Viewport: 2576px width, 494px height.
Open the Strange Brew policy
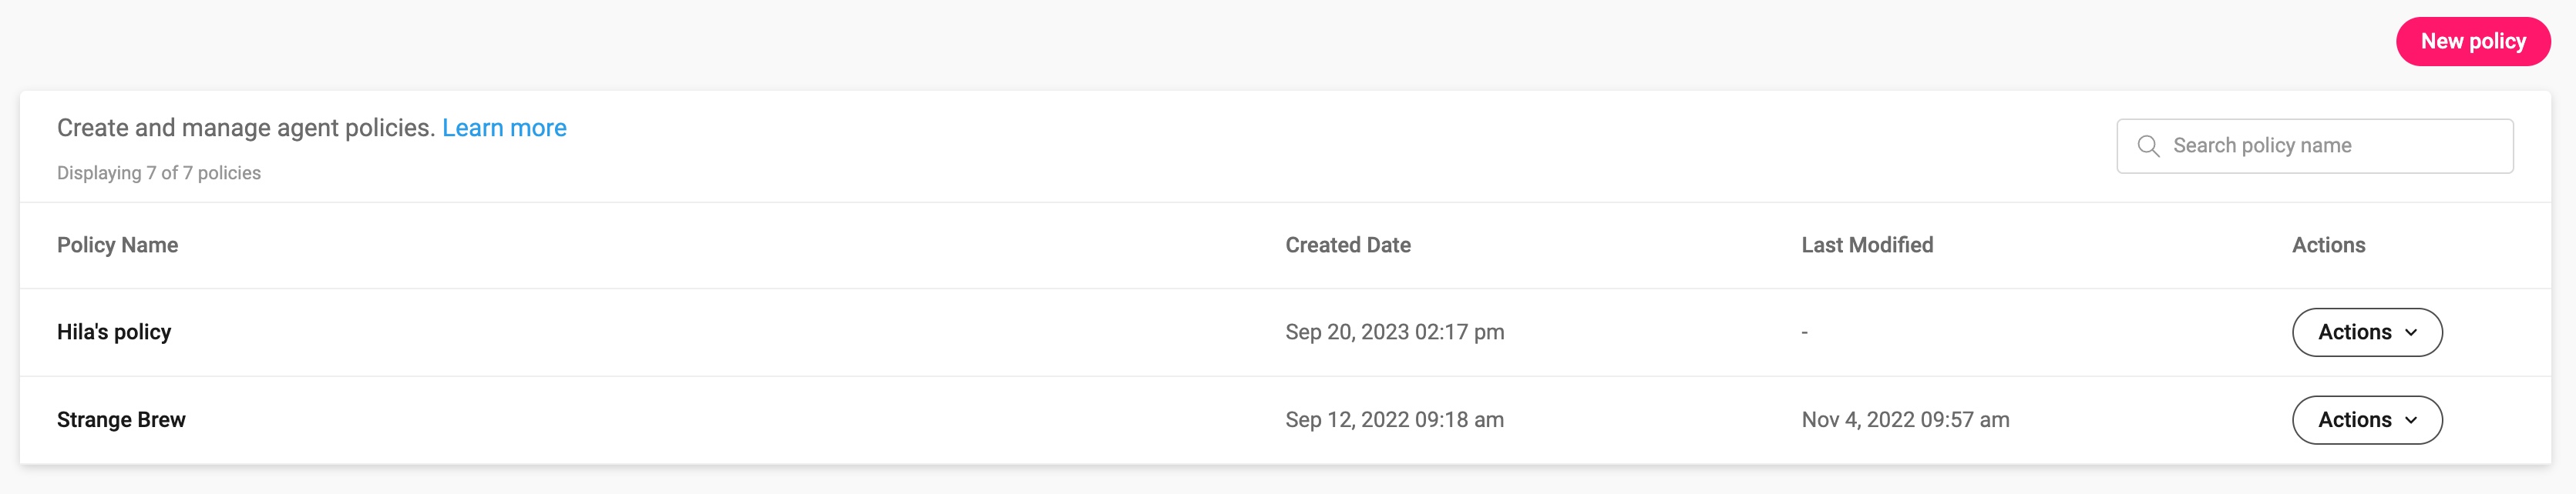tap(121, 420)
